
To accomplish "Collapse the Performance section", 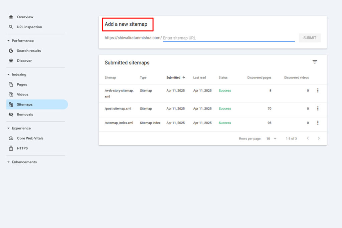I will pos(8,41).
